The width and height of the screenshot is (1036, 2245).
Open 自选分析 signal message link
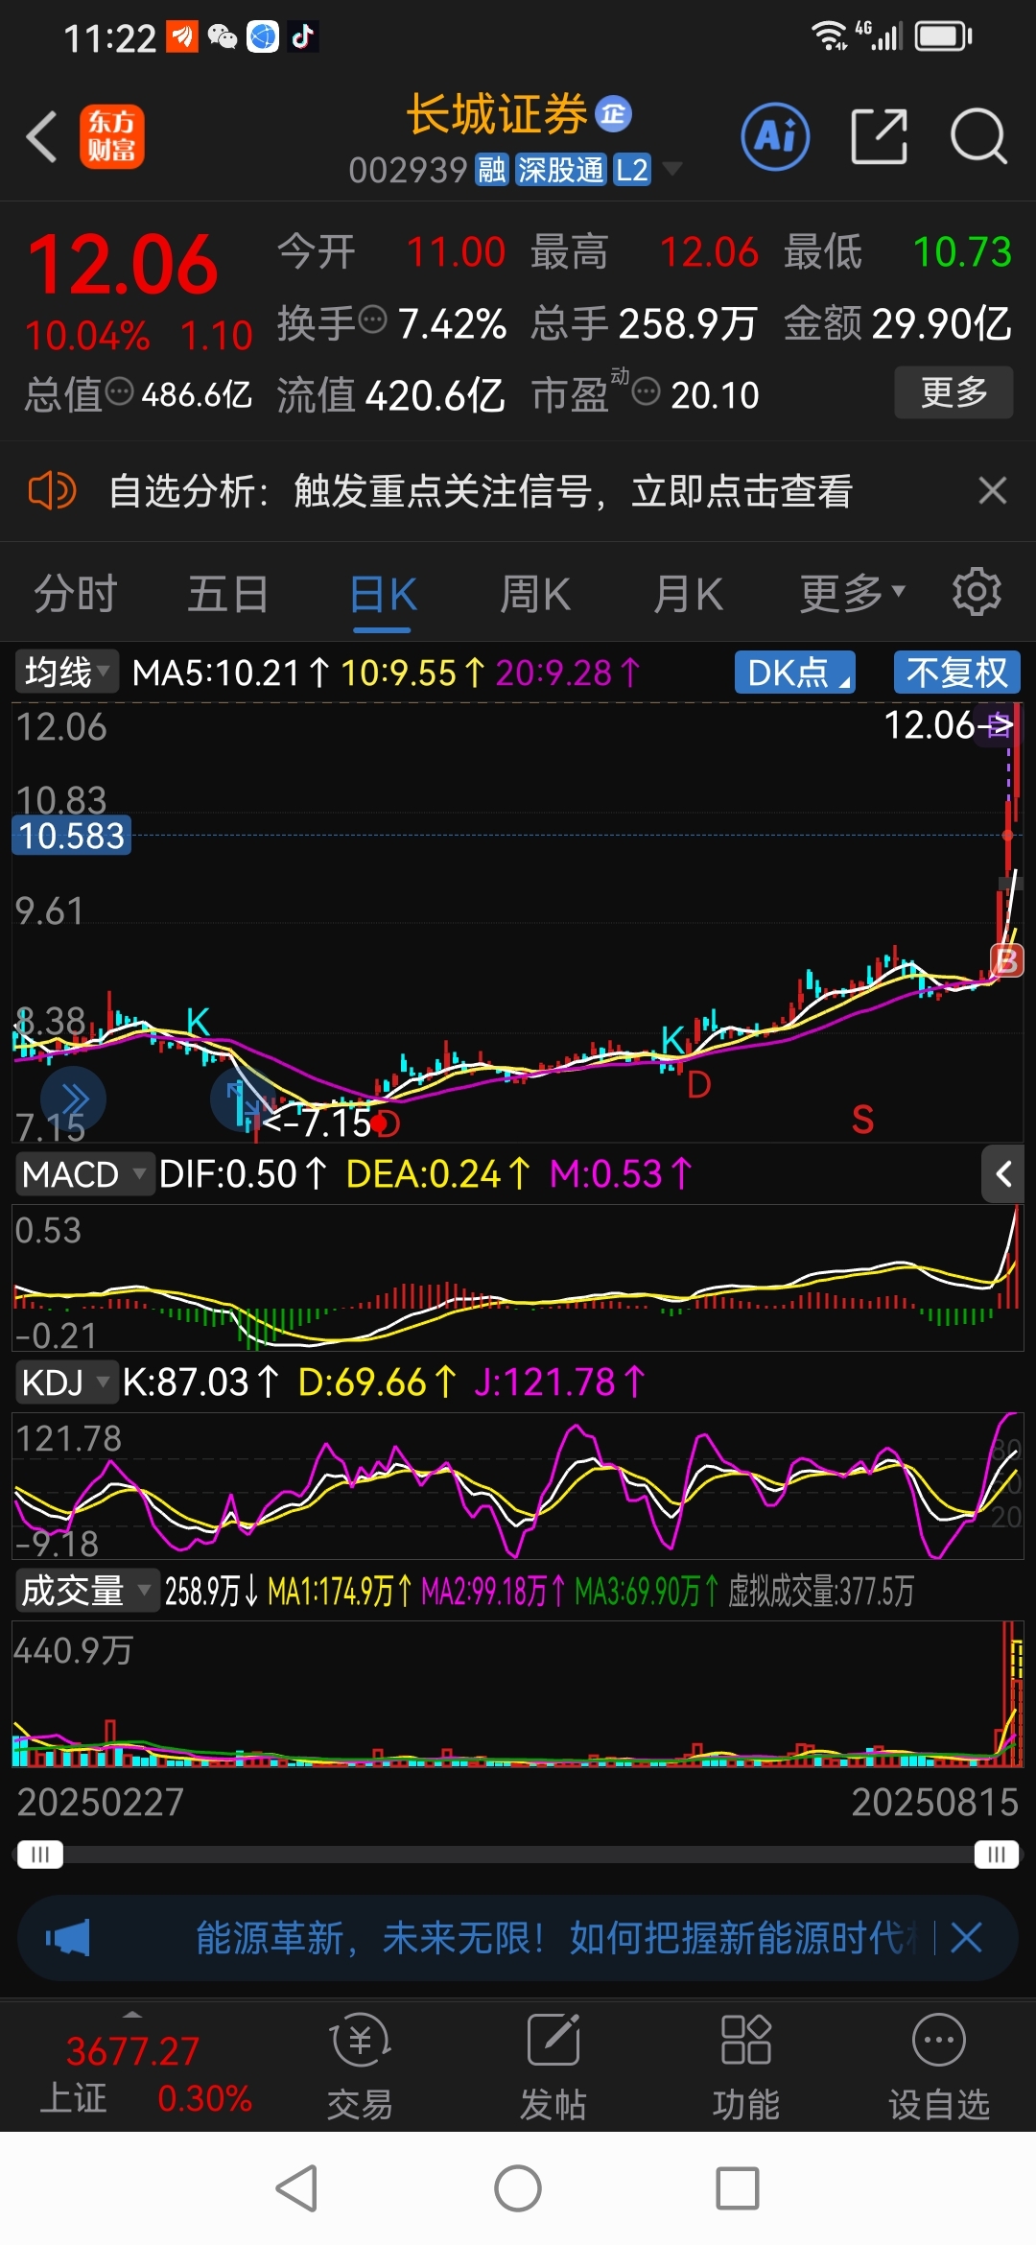(x=481, y=491)
